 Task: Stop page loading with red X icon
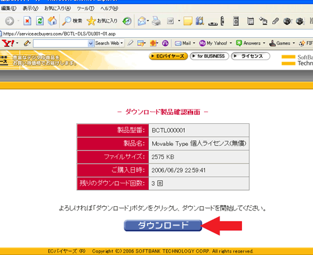click(x=27, y=21)
